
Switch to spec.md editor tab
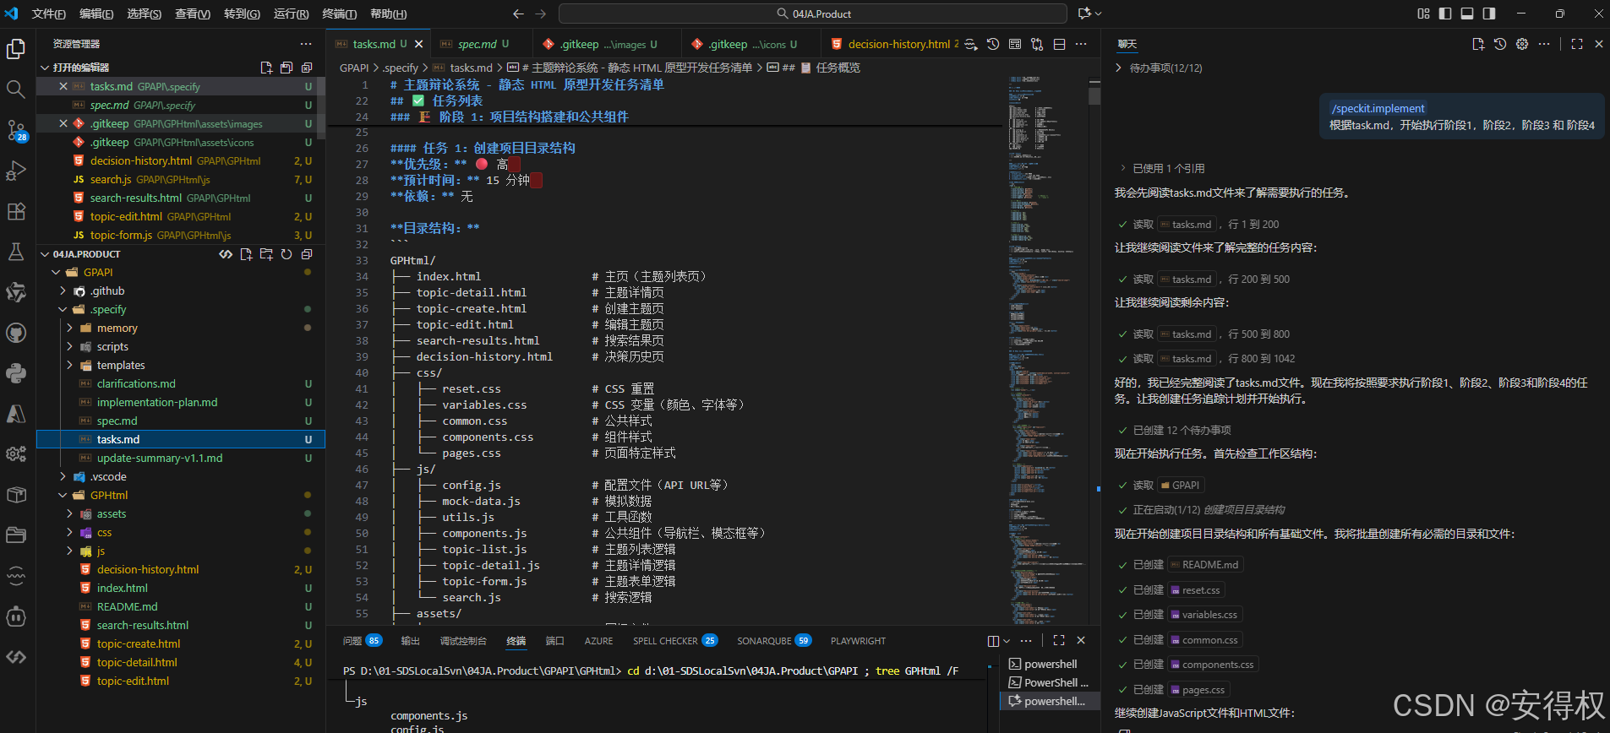click(483, 44)
